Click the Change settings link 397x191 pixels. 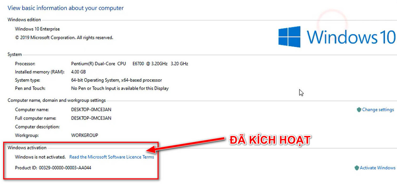coord(378,110)
